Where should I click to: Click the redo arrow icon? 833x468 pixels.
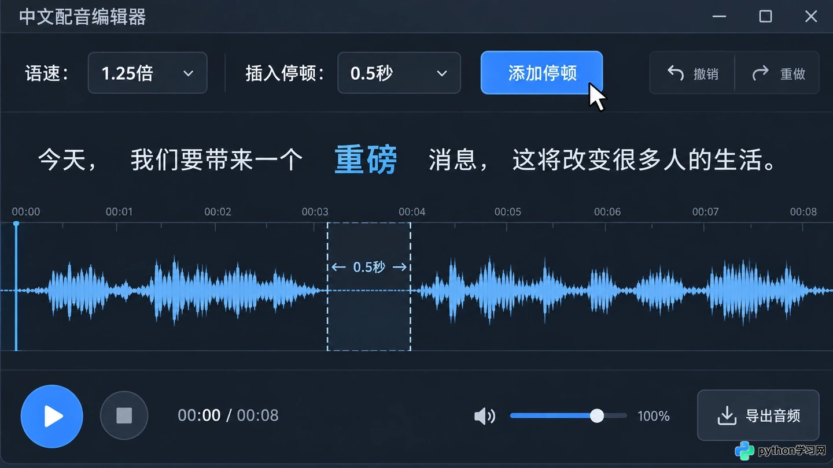pyautogui.click(x=760, y=73)
